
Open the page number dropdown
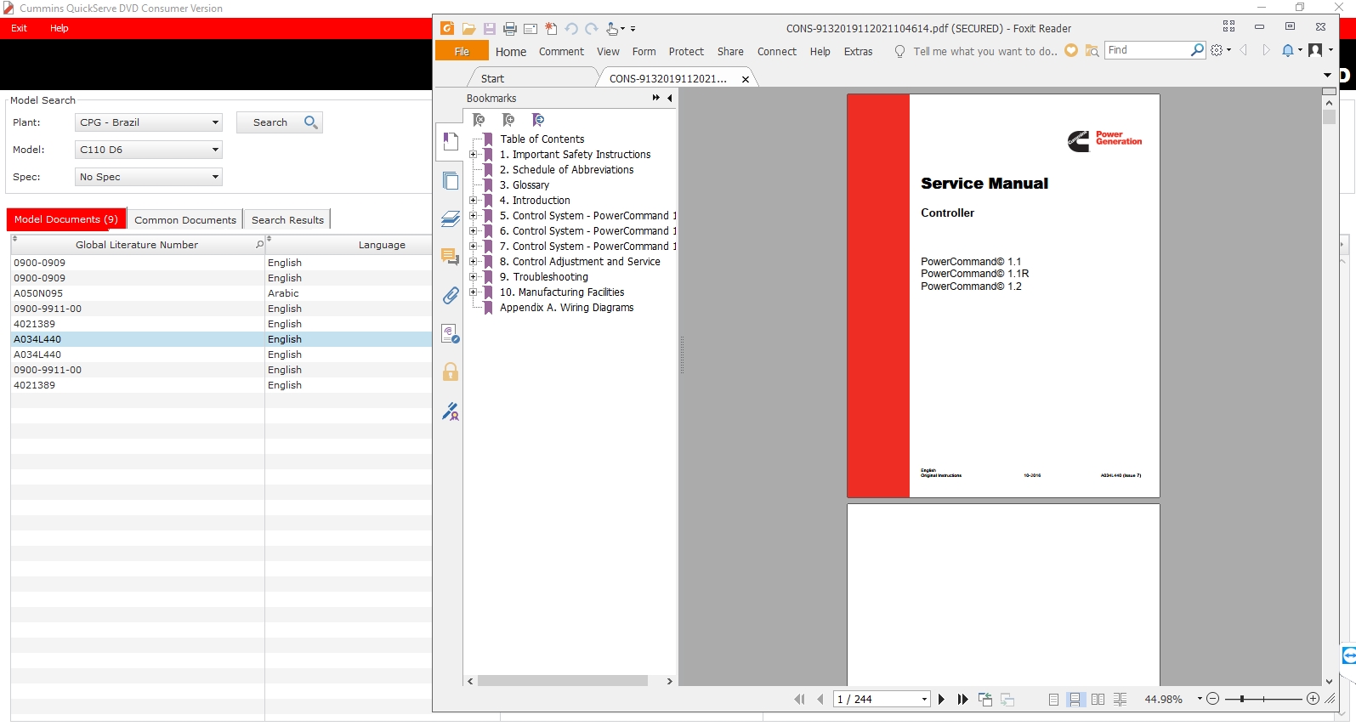[924, 700]
